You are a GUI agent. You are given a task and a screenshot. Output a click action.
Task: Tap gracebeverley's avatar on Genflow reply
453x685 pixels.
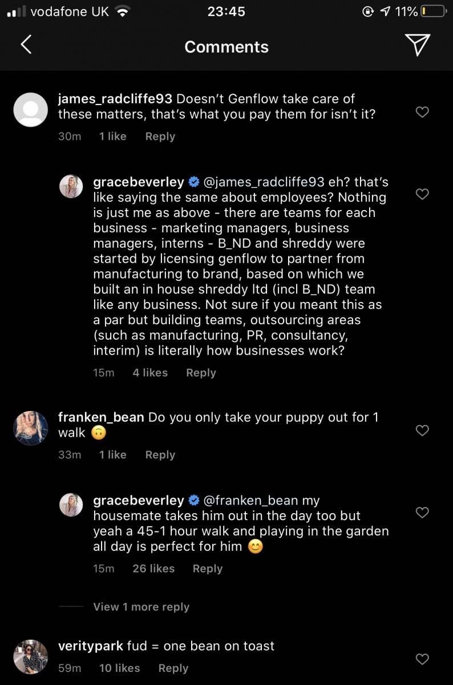(71, 187)
